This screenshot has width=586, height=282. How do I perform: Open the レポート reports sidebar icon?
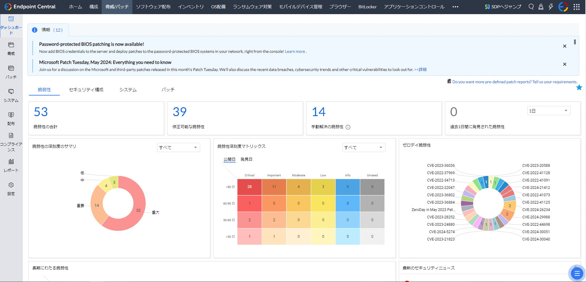coord(11,162)
